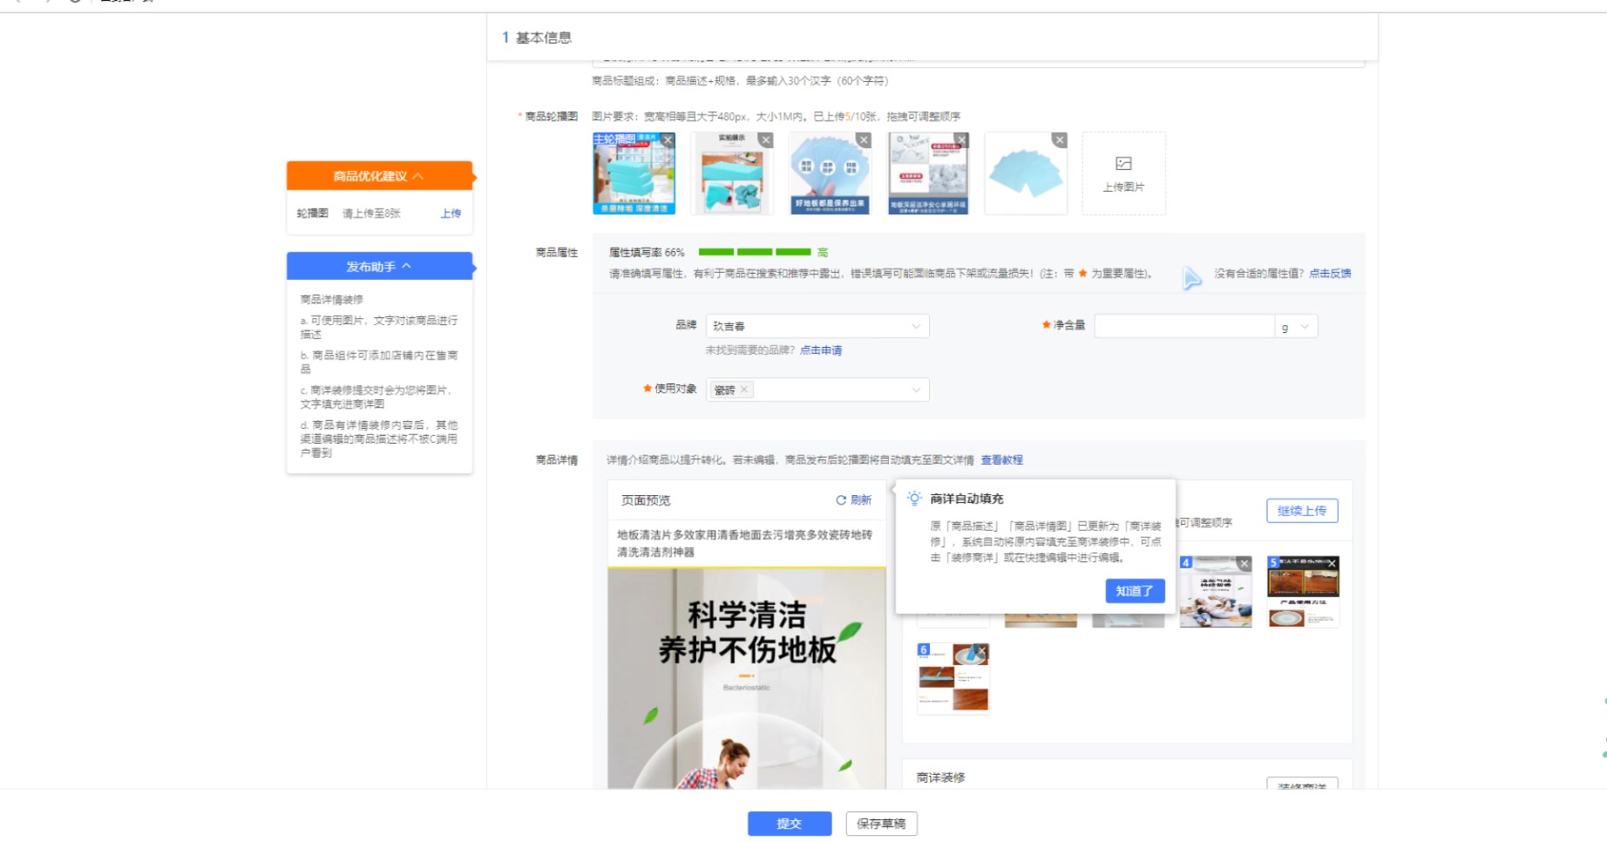Select the main carousel thumbnail 主轮播图

634,173
